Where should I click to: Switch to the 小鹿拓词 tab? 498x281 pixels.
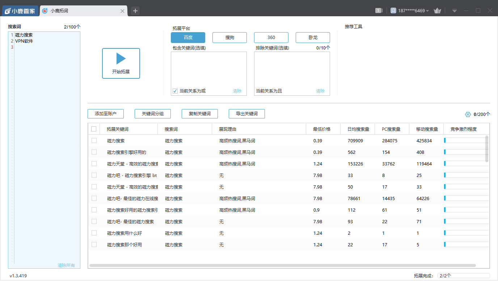pyautogui.click(x=83, y=11)
